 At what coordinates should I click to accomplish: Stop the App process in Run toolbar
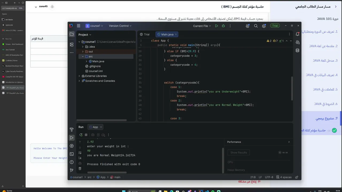click(86, 135)
